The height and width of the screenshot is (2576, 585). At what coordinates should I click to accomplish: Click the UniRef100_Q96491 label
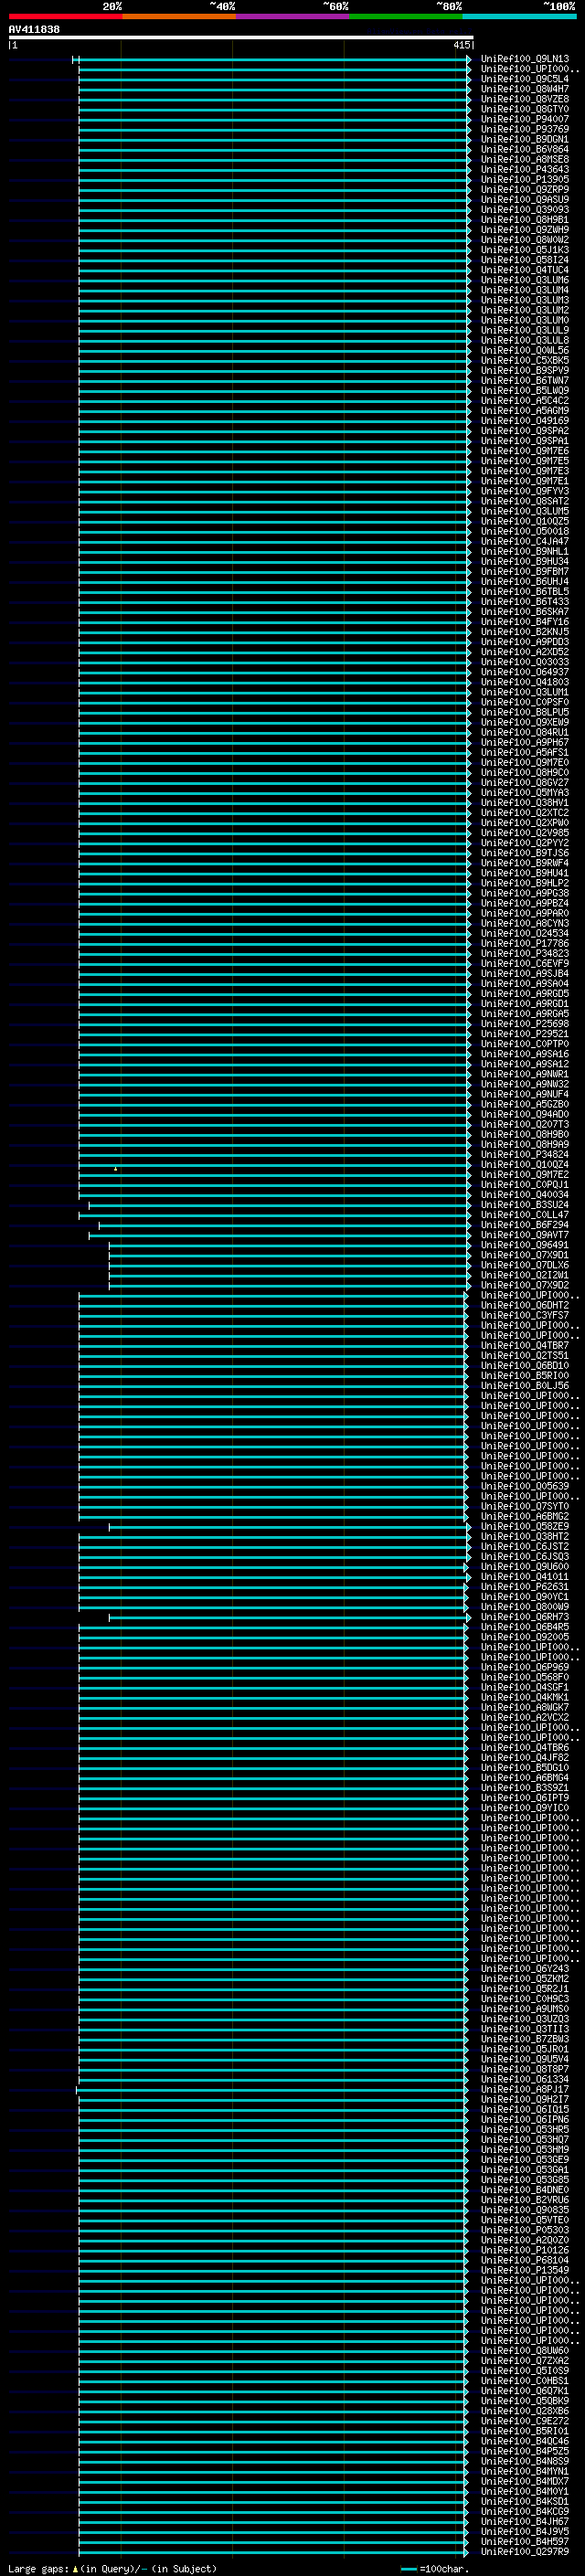(x=525, y=1245)
